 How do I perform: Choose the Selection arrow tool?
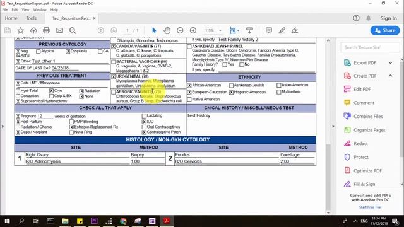[x=154, y=30]
